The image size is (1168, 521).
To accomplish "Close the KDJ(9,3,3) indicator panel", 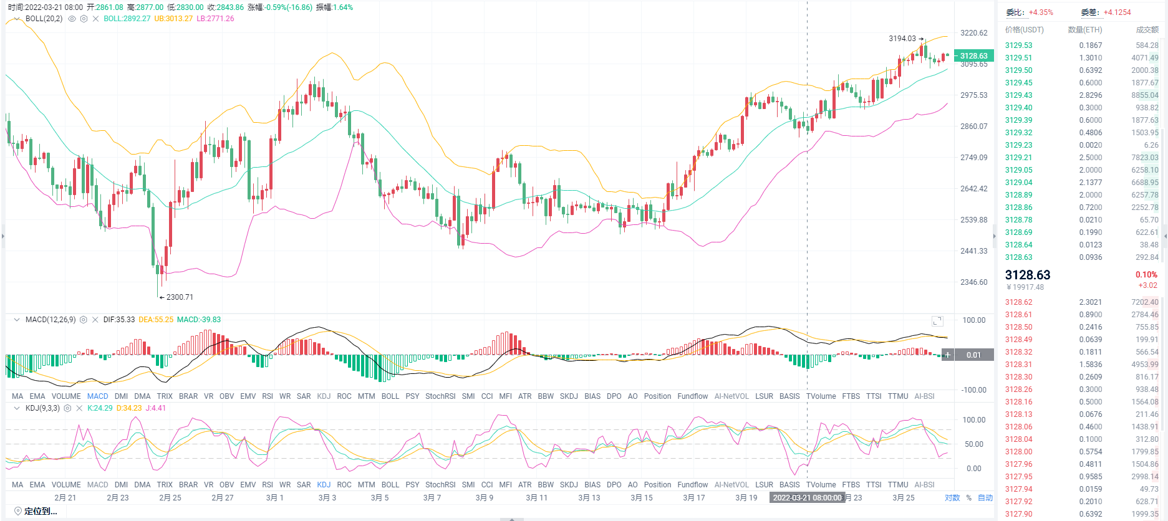I will (x=79, y=408).
